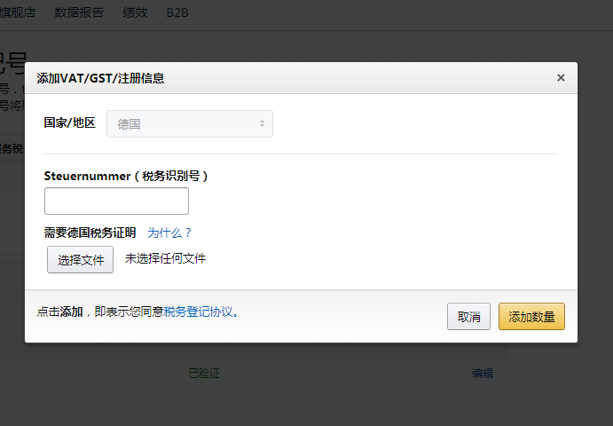Open the B2B navigation menu
The width and height of the screenshot is (613, 426).
tap(177, 13)
